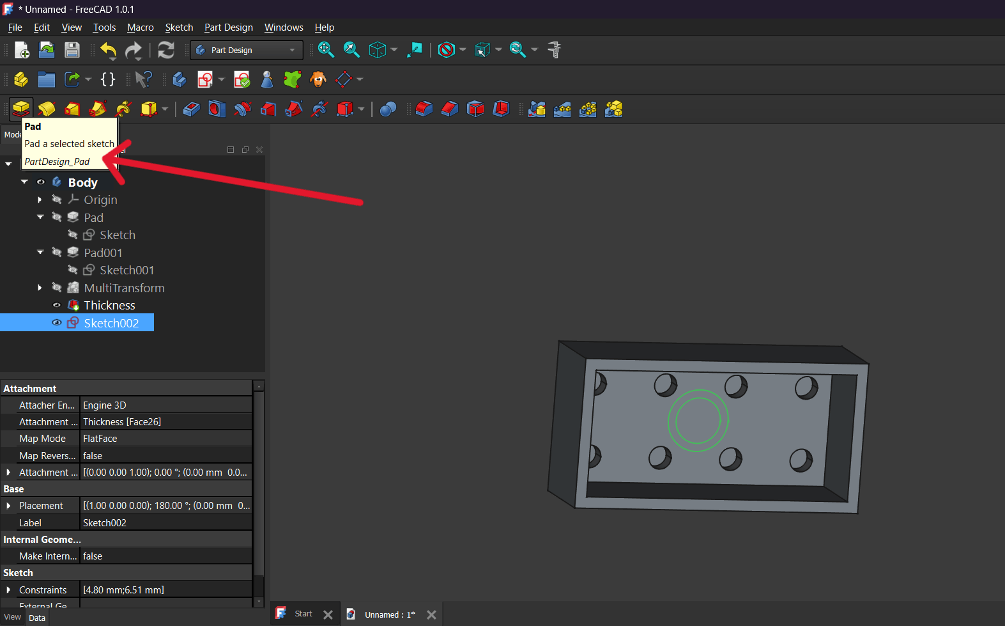Image resolution: width=1005 pixels, height=626 pixels.
Task: Click the Mirrored pattern tool
Action: click(537, 109)
